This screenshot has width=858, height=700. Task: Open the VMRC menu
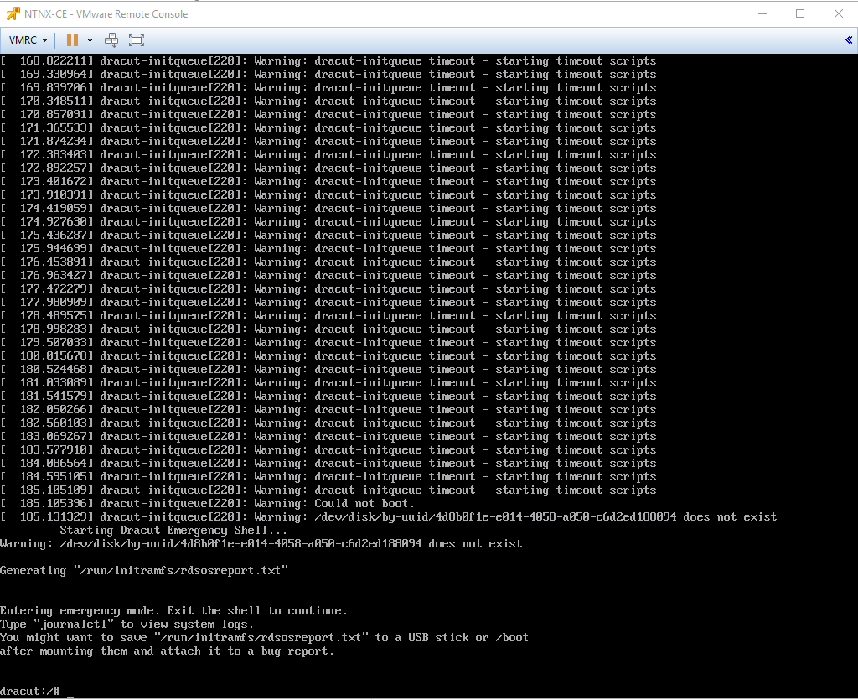[x=28, y=40]
